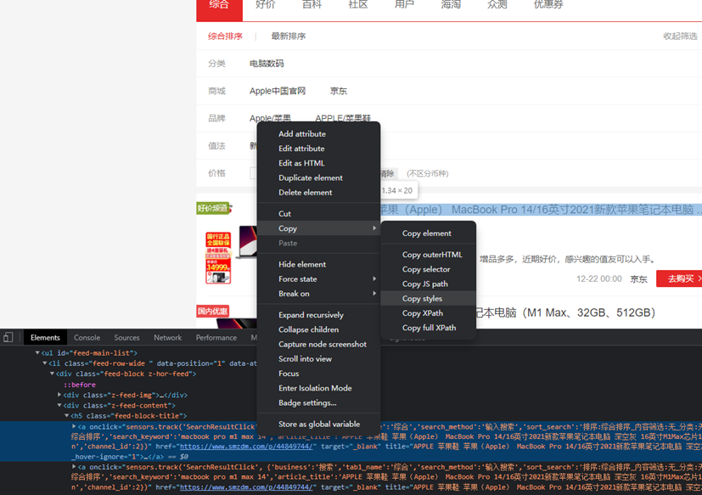The height and width of the screenshot is (495, 702).
Task: Switch to the 海淘 tab
Action: [451, 5]
